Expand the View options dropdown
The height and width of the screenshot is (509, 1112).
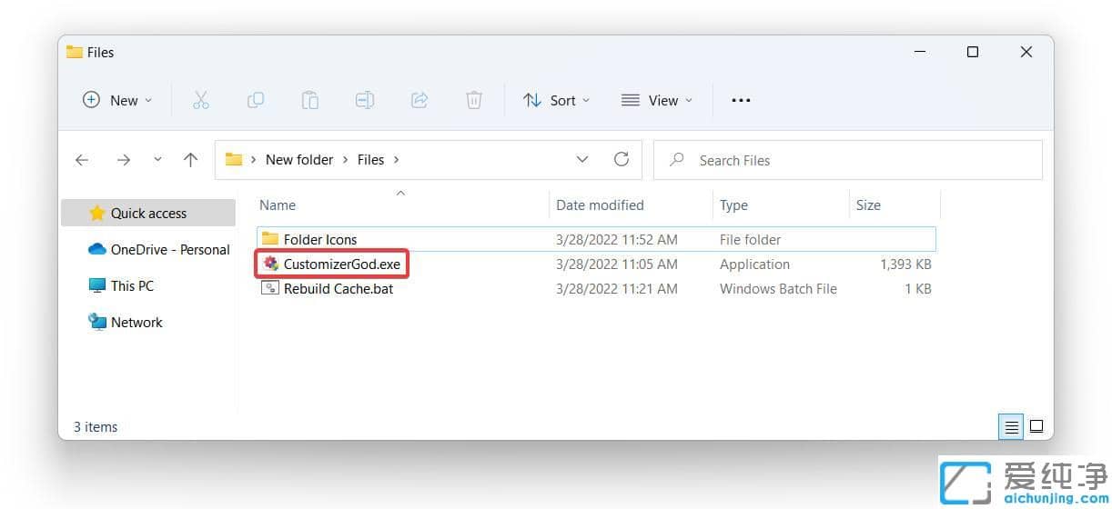656,100
